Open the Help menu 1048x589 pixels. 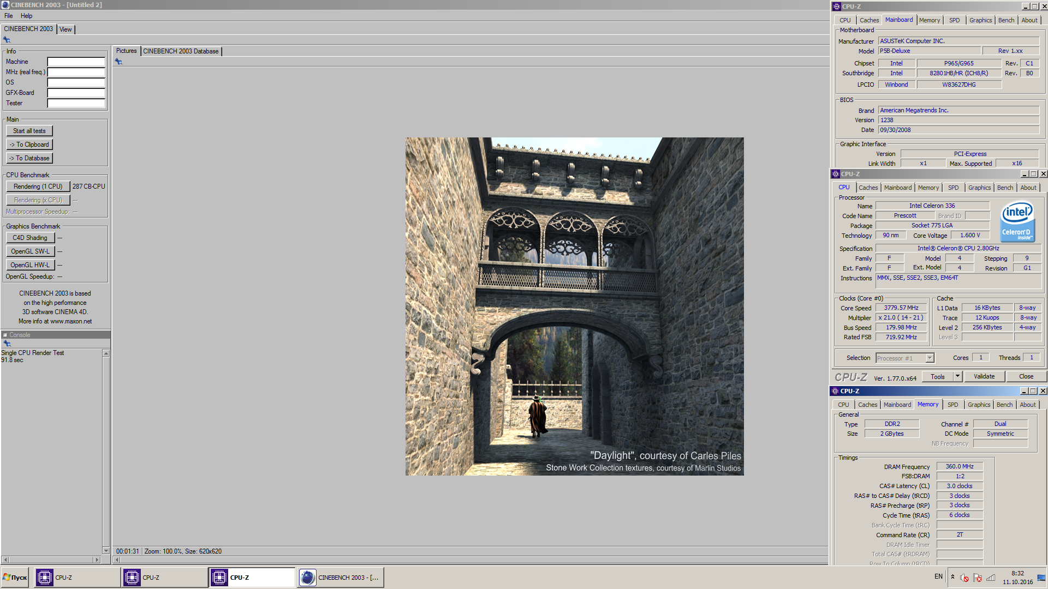pos(26,16)
